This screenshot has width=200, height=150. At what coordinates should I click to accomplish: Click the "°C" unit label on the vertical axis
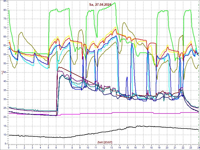point(2,73)
